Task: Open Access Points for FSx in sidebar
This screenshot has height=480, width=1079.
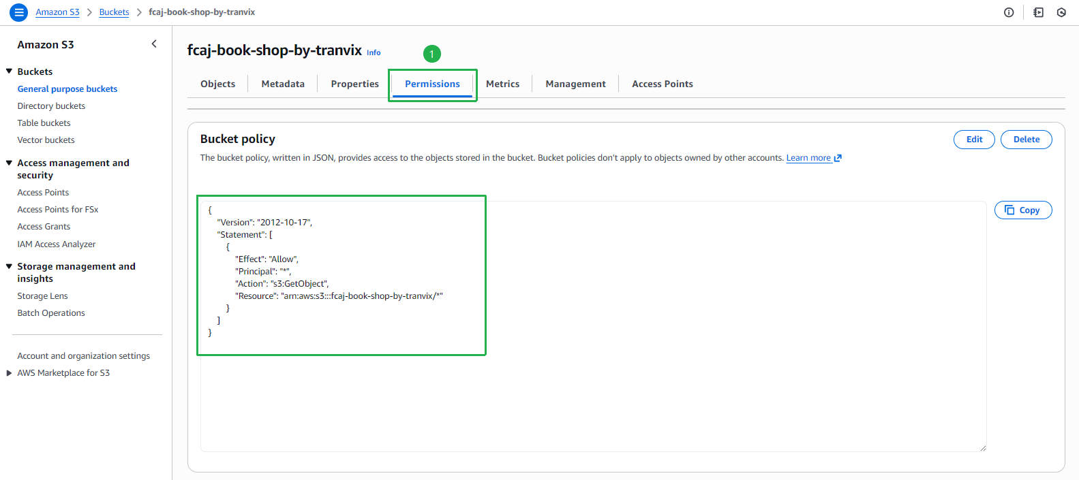Action: point(58,210)
